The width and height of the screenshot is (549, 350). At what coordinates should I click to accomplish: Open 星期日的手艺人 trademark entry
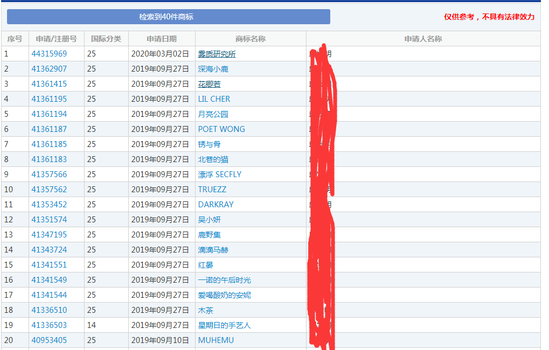224,325
